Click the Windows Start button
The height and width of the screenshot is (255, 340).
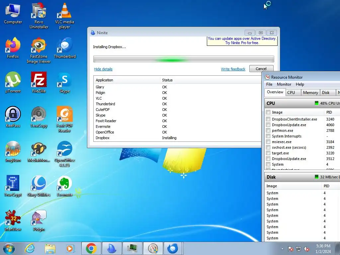coord(9,248)
